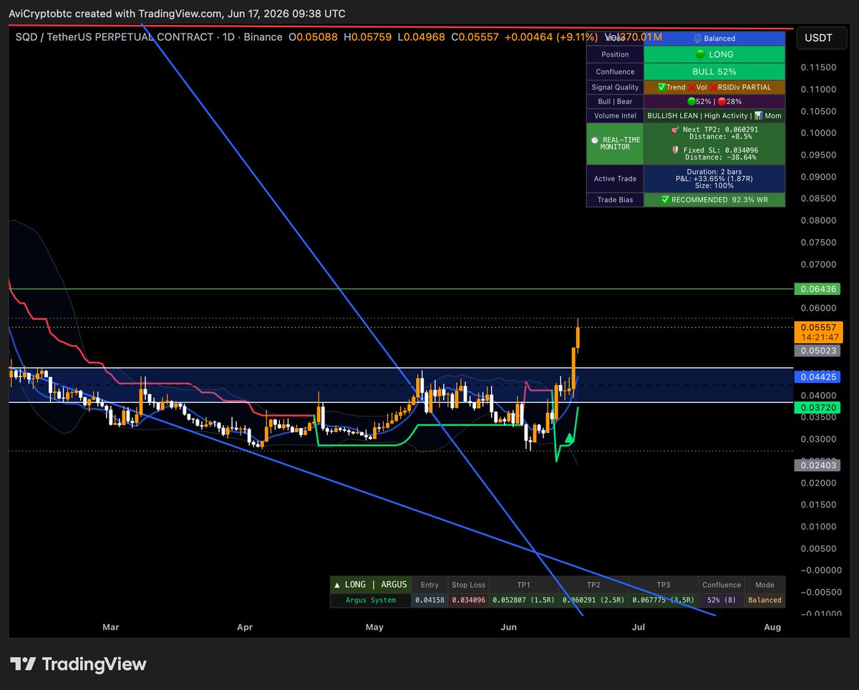The width and height of the screenshot is (859, 690).
Task: Click the open value O0.05088
Action: tap(314, 37)
